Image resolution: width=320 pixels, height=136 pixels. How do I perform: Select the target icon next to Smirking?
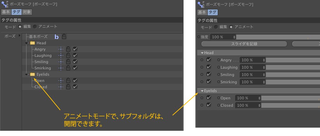click(x=61, y=68)
